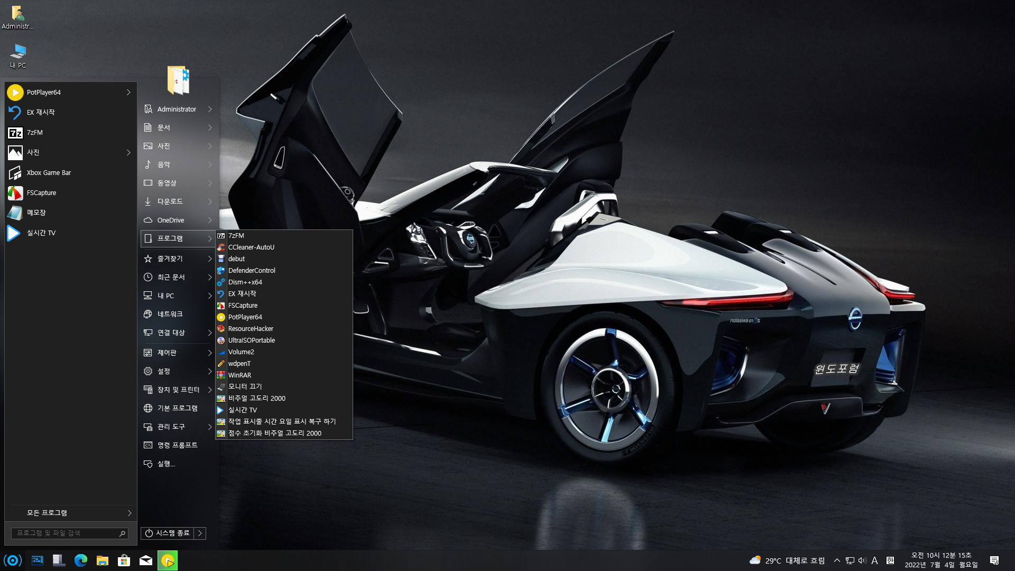Expand 문서 submenu arrow
Viewport: 1015px width, 571px height.
click(210, 128)
